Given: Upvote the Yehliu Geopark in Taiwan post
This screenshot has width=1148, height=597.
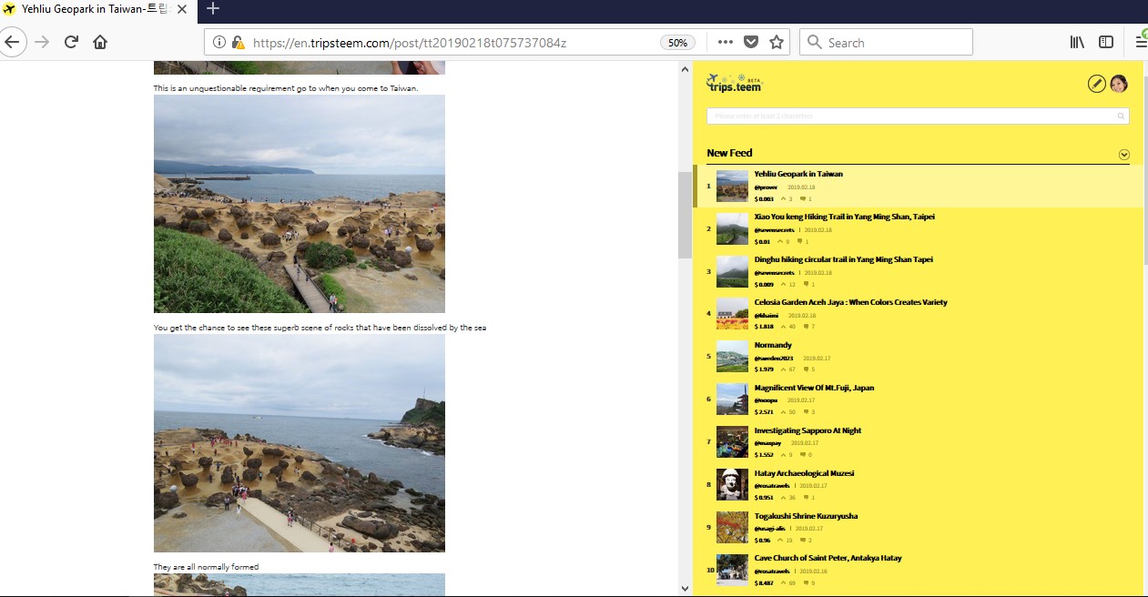Looking at the screenshot, I should [783, 198].
